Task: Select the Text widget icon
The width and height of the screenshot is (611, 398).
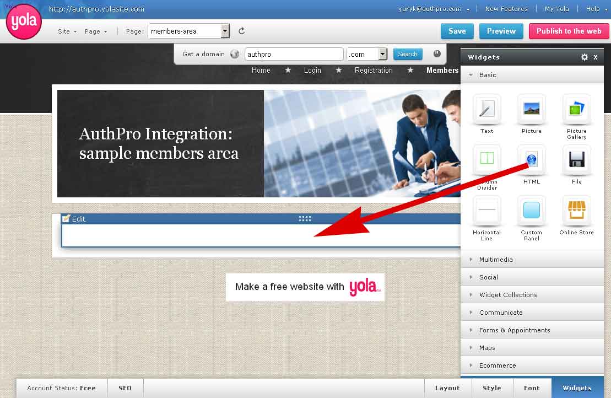Action: click(x=486, y=109)
